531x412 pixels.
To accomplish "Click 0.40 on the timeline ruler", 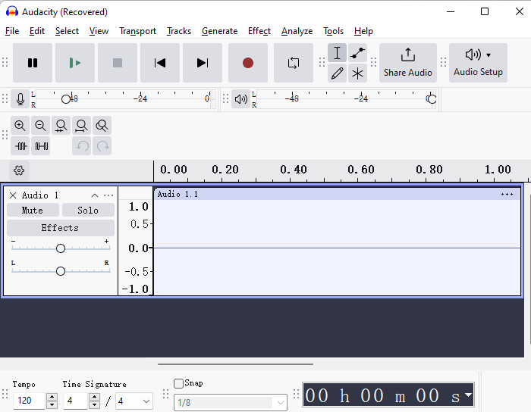I will [x=294, y=170].
